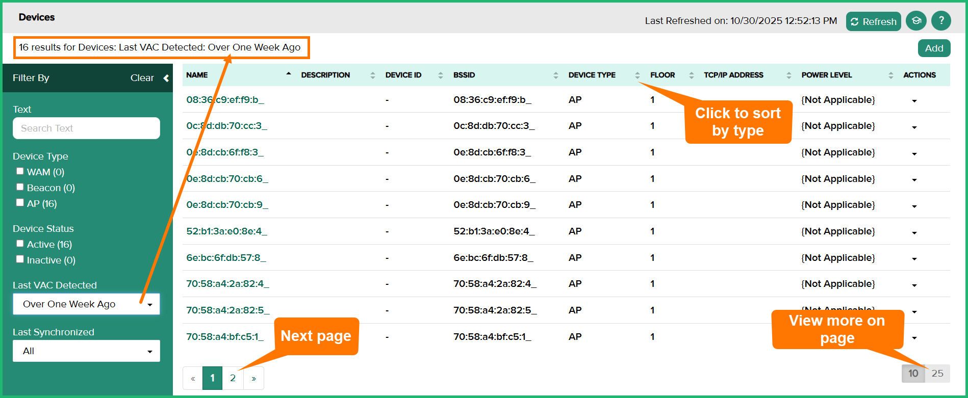Sort by Power Level column arrows

pyautogui.click(x=890, y=75)
